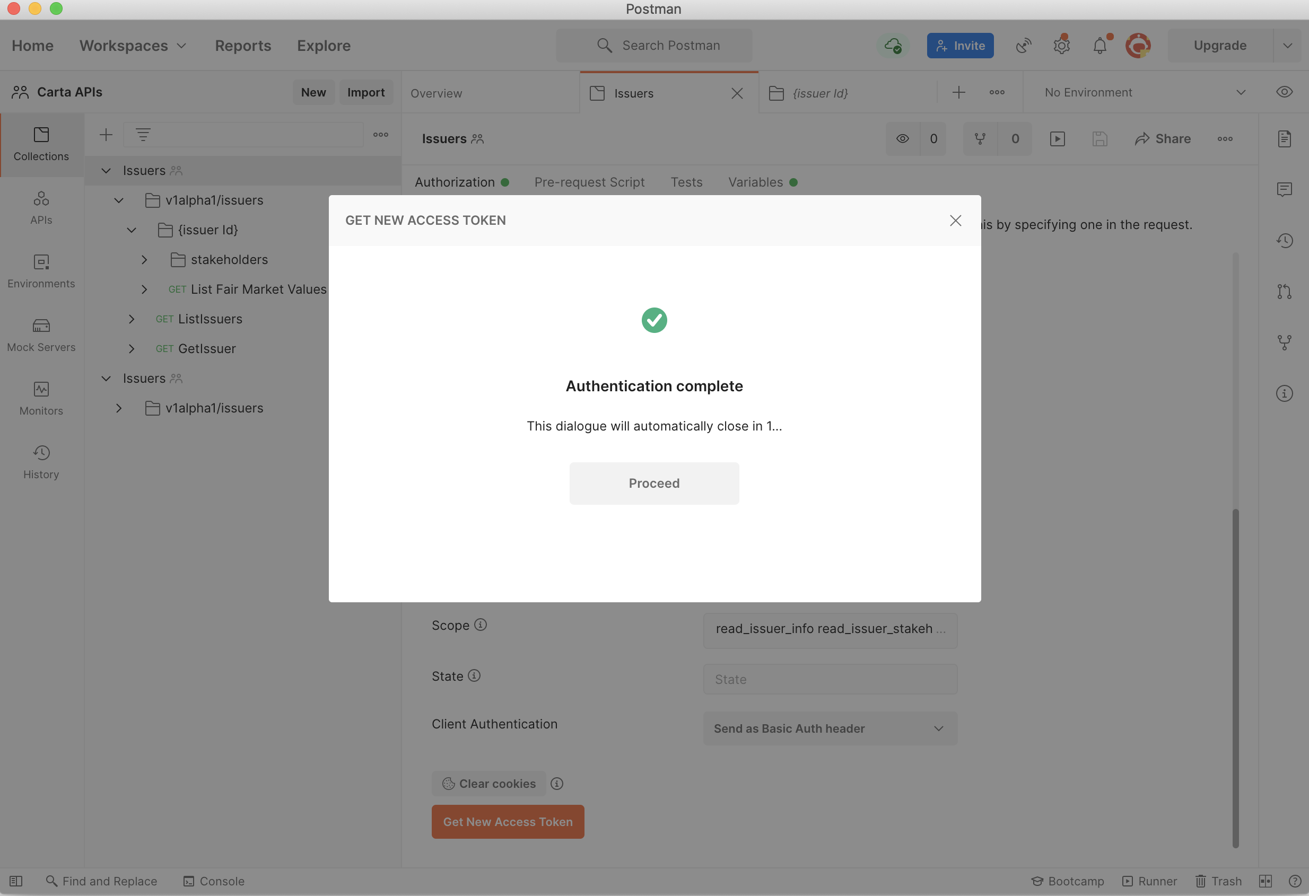Screen dimensions: 1309x896
Task: Open tab options ellipsis menu
Action: click(x=997, y=92)
